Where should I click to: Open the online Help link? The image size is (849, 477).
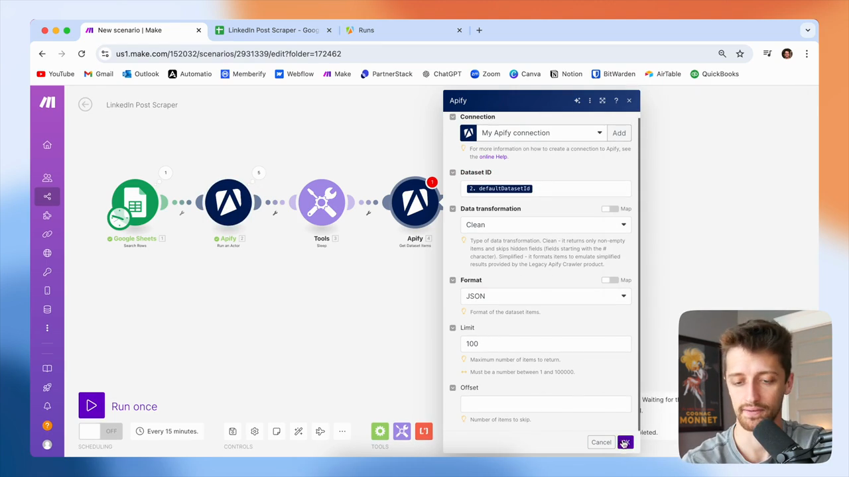click(493, 157)
